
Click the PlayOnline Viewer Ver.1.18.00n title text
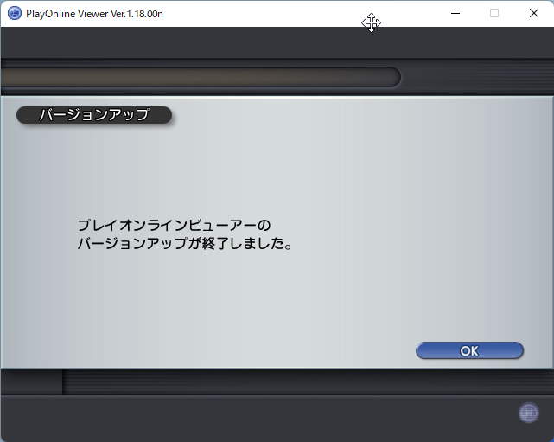pos(94,14)
